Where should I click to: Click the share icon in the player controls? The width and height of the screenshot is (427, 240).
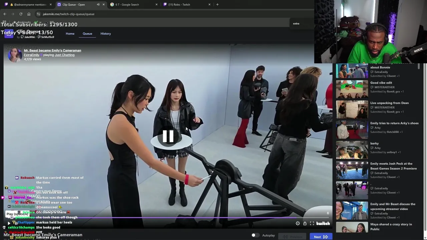click(x=305, y=224)
